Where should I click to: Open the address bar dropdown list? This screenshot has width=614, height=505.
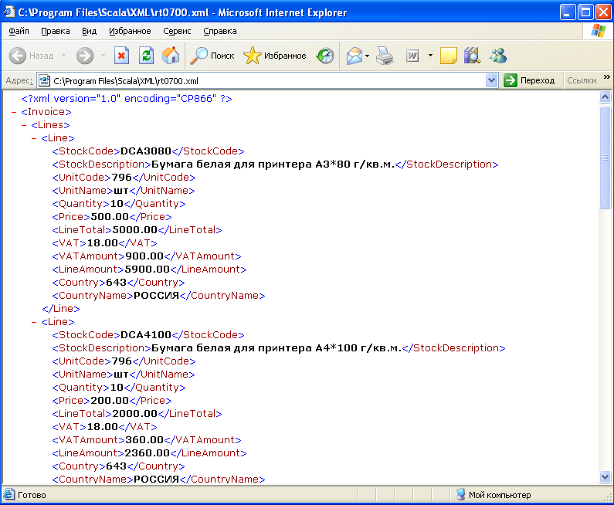pyautogui.click(x=491, y=80)
